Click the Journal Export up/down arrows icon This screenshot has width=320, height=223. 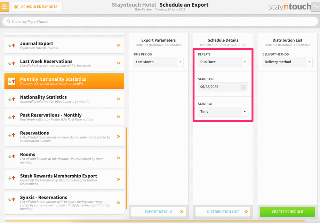point(11,45)
